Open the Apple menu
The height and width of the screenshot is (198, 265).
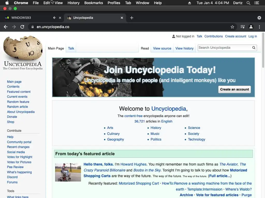pyautogui.click(x=7, y=3)
